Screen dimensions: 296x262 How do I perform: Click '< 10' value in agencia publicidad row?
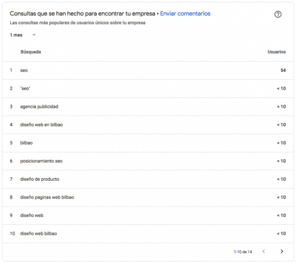pos(281,107)
